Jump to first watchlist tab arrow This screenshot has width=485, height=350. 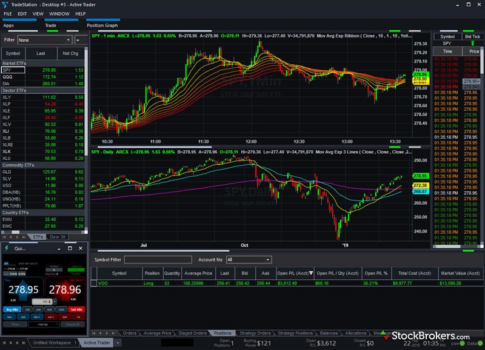click(4, 237)
